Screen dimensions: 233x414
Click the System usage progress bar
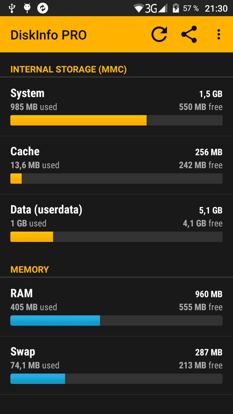click(116, 120)
